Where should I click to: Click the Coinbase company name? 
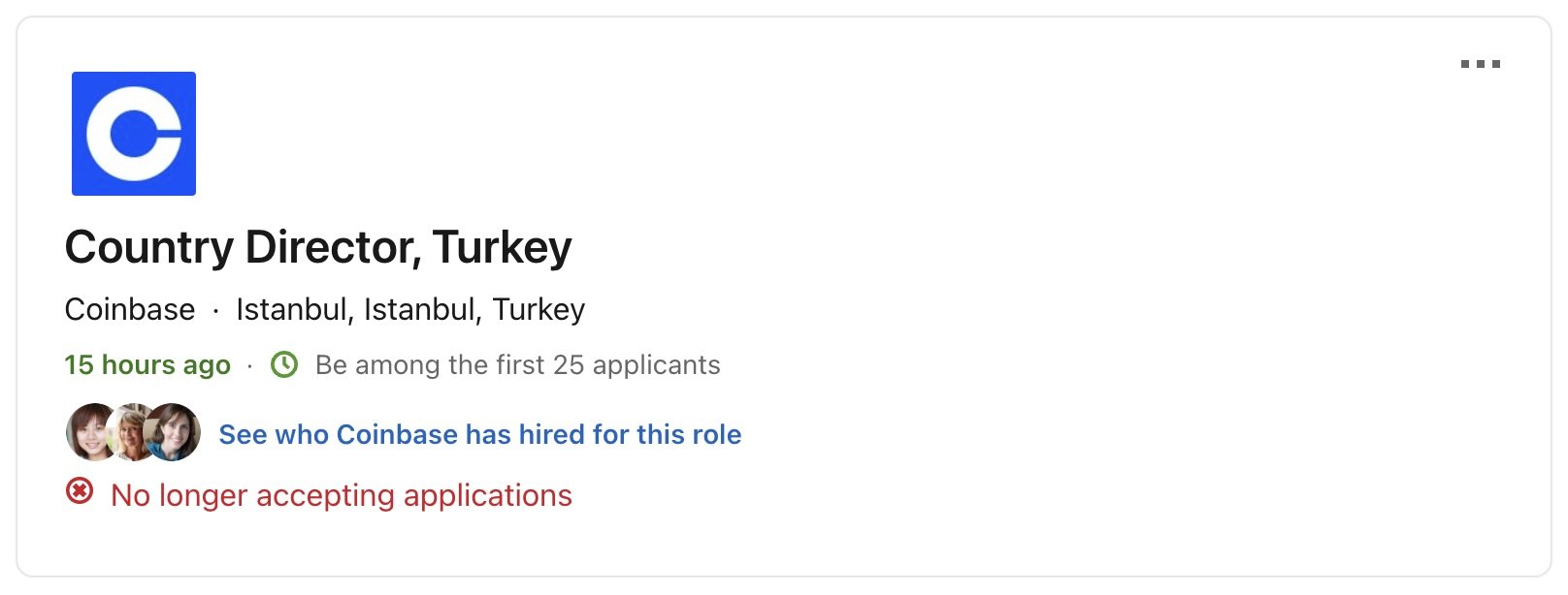click(x=129, y=309)
